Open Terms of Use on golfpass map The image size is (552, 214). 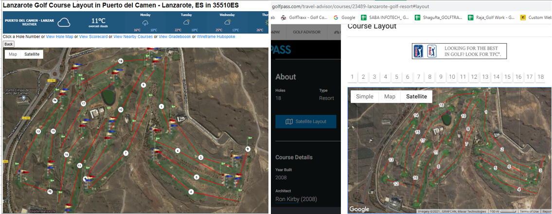coord(529,211)
